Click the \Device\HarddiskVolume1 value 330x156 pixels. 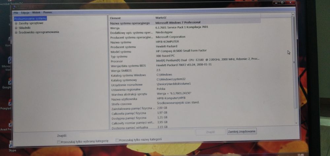coord(174,84)
